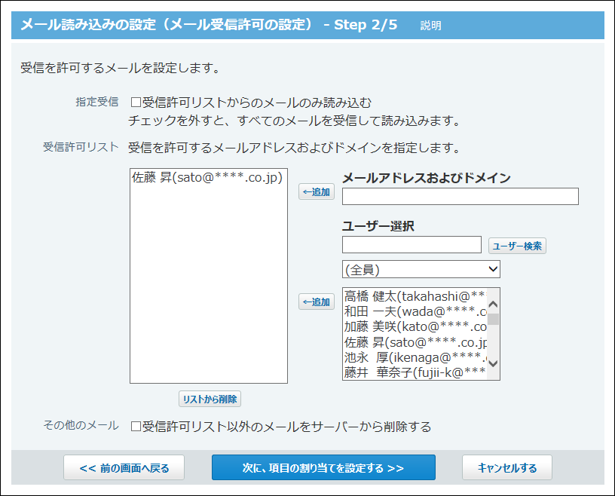Select 和田 一夫 in the user list

(415, 312)
